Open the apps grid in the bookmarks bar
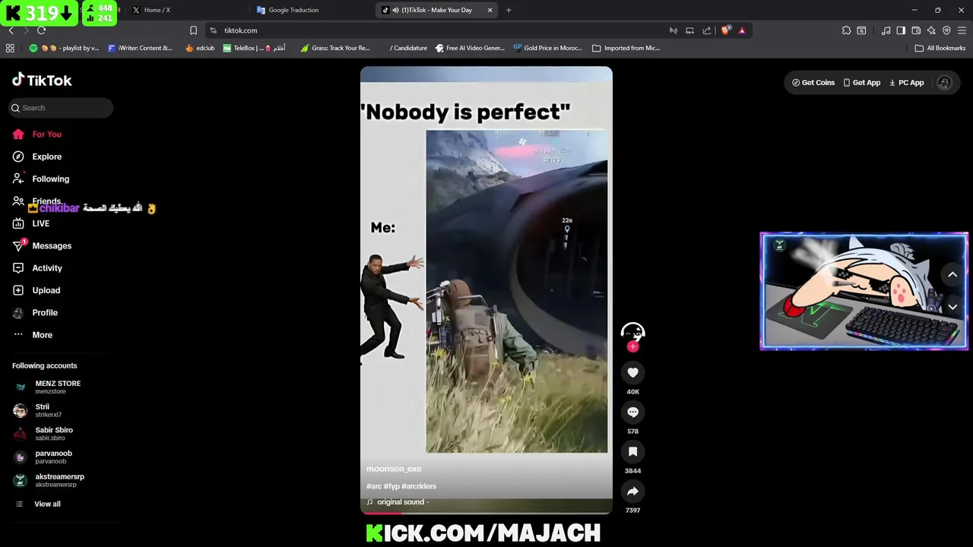Image resolution: width=973 pixels, height=547 pixels. click(10, 48)
